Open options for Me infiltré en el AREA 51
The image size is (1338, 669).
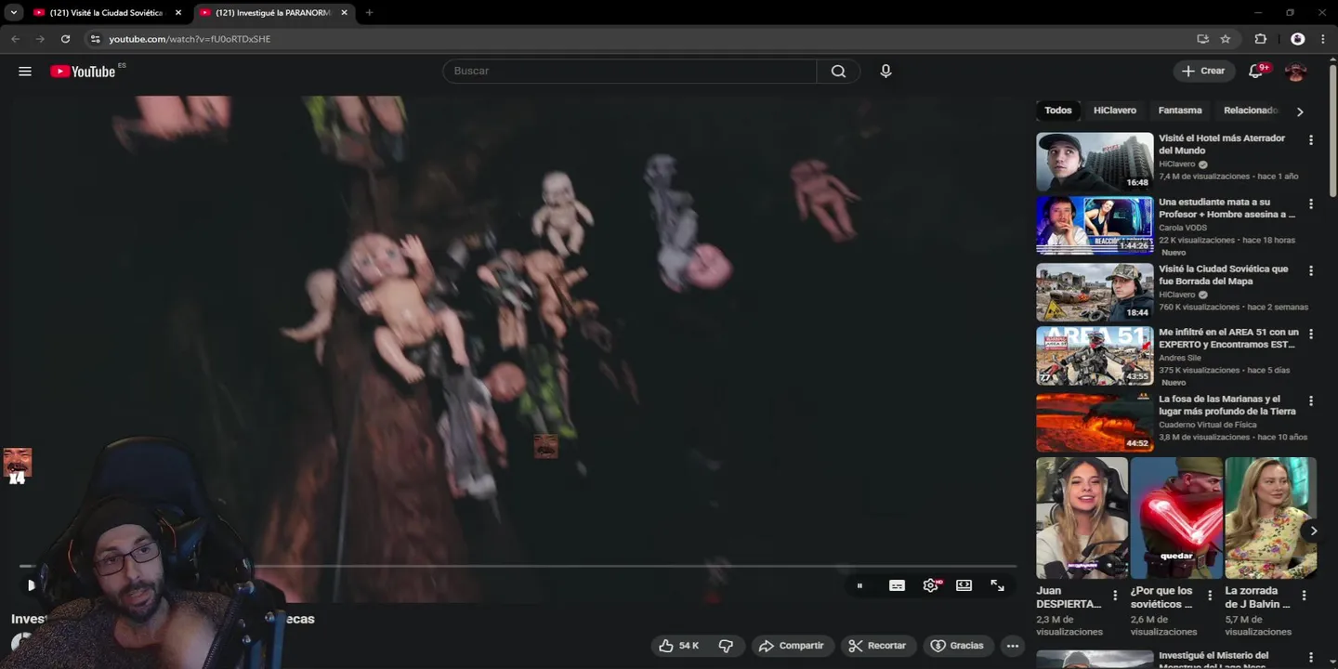pyautogui.click(x=1311, y=334)
